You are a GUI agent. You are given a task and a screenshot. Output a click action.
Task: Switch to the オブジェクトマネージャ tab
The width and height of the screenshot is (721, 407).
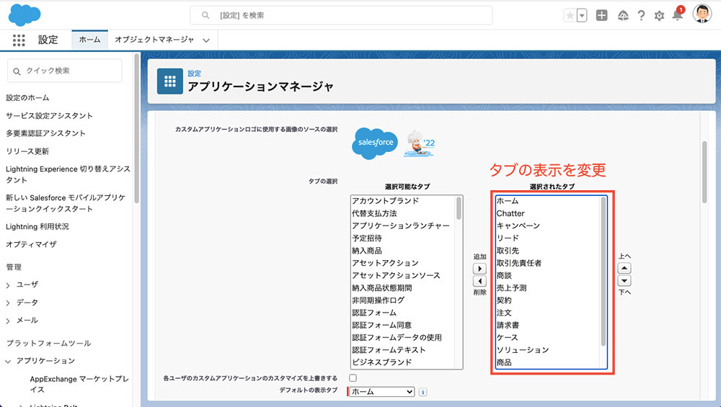[154, 40]
